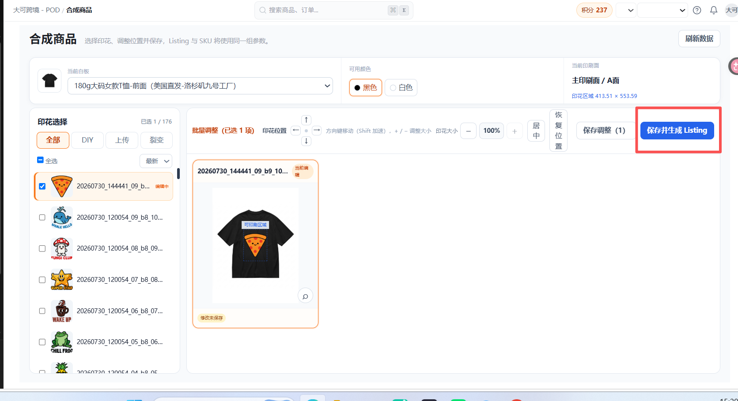Viewport: 738px width, 401px height.
Task: Click 保存并生成 Listing button
Action: [x=677, y=131]
